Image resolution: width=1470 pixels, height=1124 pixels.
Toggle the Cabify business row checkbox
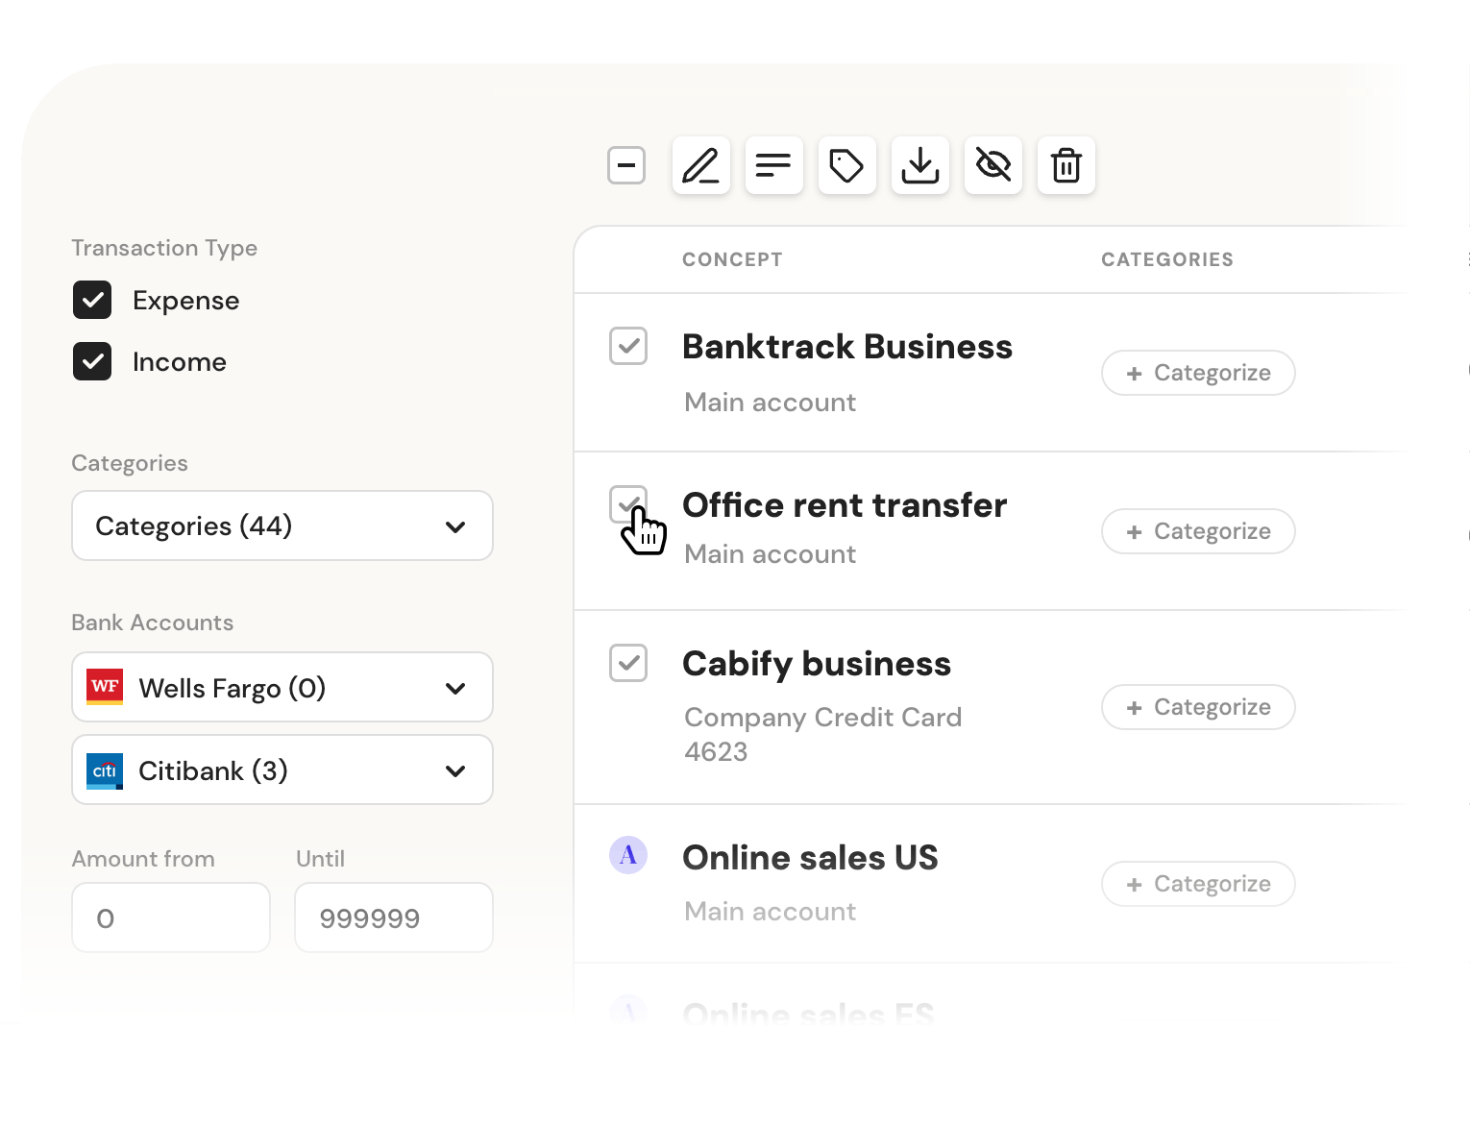click(x=628, y=663)
